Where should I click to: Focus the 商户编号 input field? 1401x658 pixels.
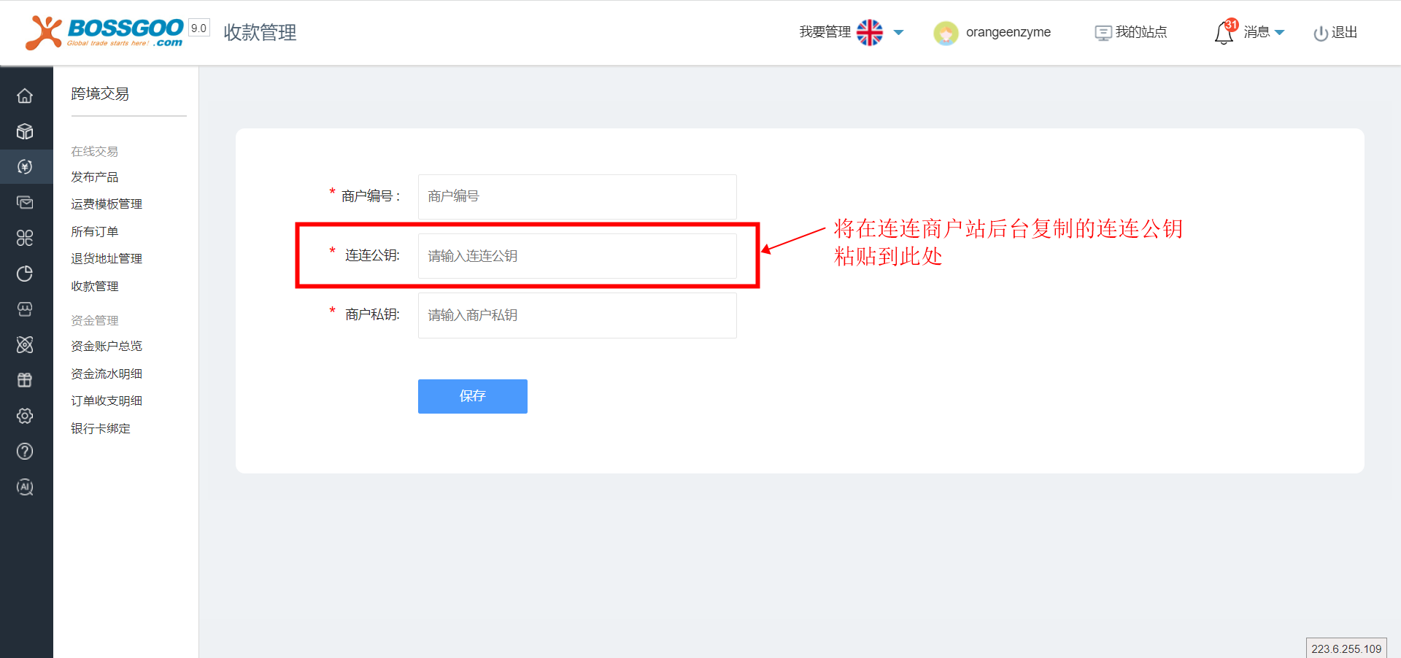pos(577,196)
